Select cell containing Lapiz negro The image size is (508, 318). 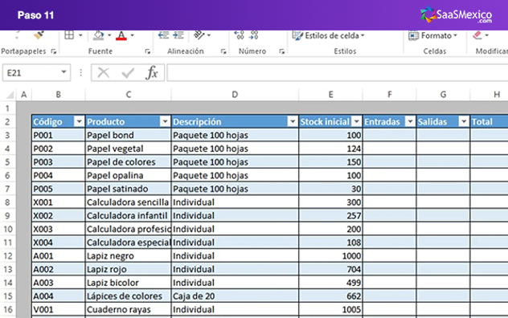click(x=129, y=256)
